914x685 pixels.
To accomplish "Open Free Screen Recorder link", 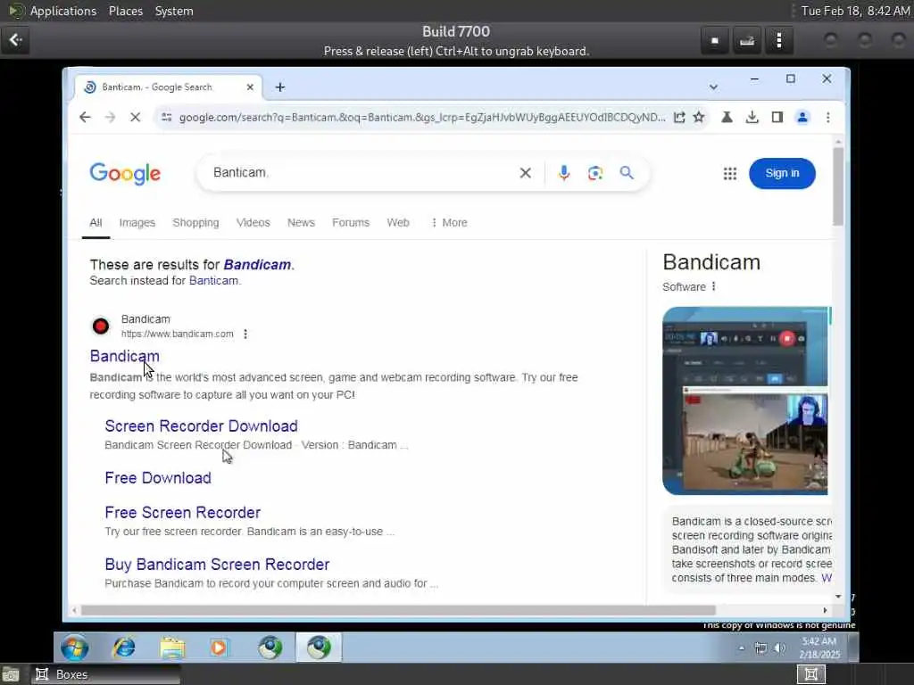I will [x=182, y=513].
